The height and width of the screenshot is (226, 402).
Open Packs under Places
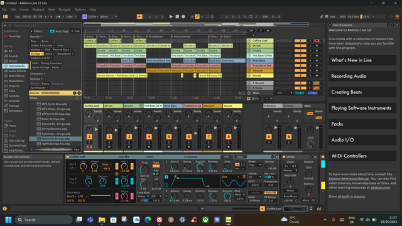[13, 126]
